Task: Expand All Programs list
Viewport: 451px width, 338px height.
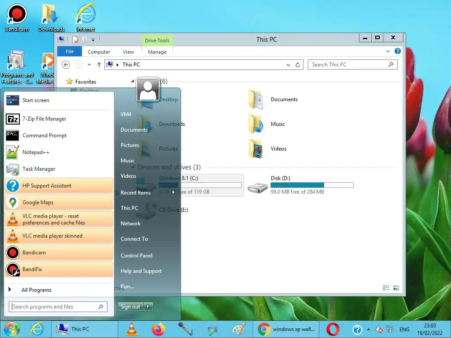Action: (59, 290)
